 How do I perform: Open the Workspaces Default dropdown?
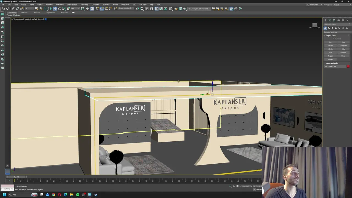(x=342, y=5)
